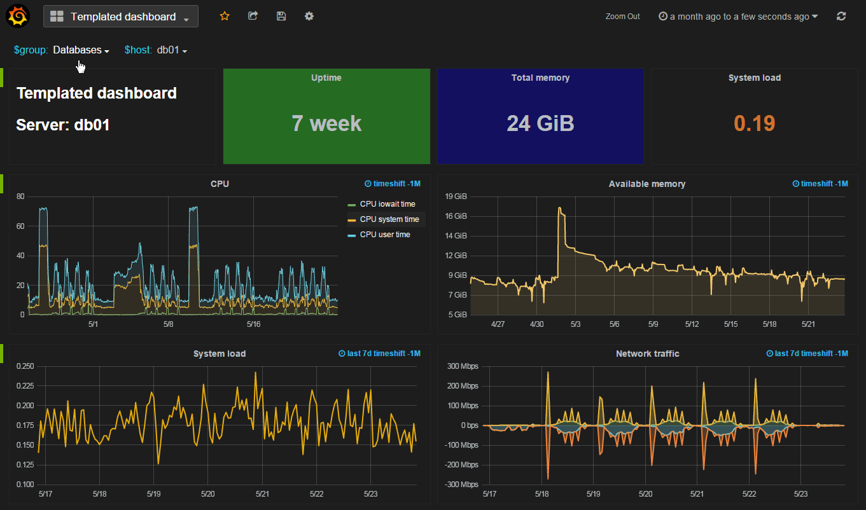
Task: Open the CPU row's green handle menu
Action: [x=2, y=184]
